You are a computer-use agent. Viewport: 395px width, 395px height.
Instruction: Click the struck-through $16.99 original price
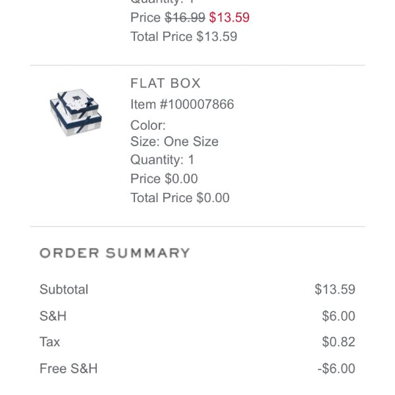[184, 17]
